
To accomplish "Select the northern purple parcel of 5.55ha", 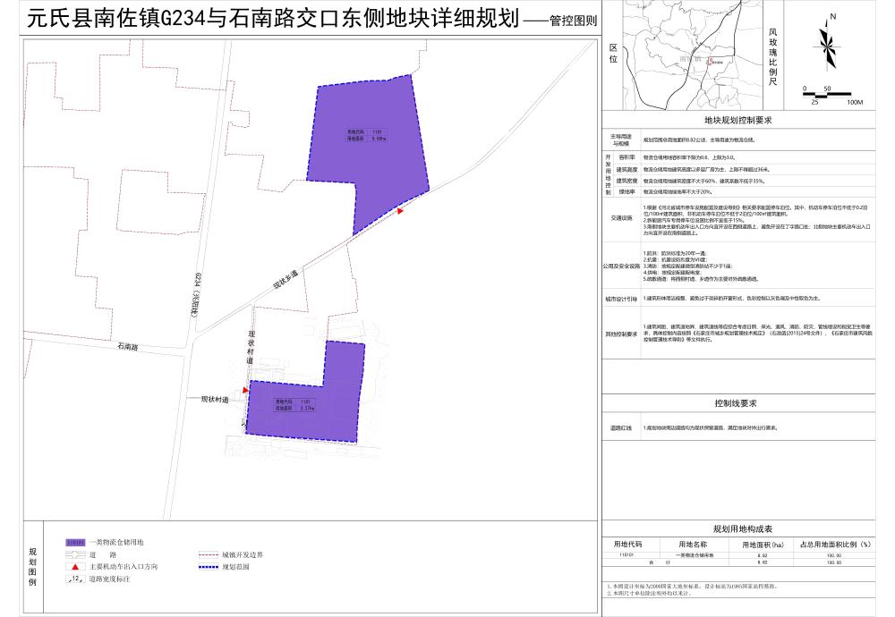I will coord(367,152).
